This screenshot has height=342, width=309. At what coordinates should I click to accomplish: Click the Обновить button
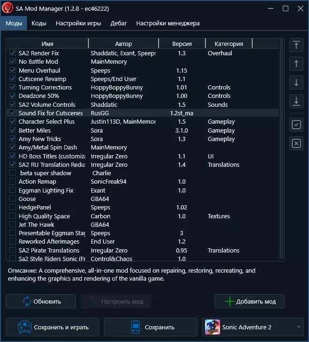point(41,301)
